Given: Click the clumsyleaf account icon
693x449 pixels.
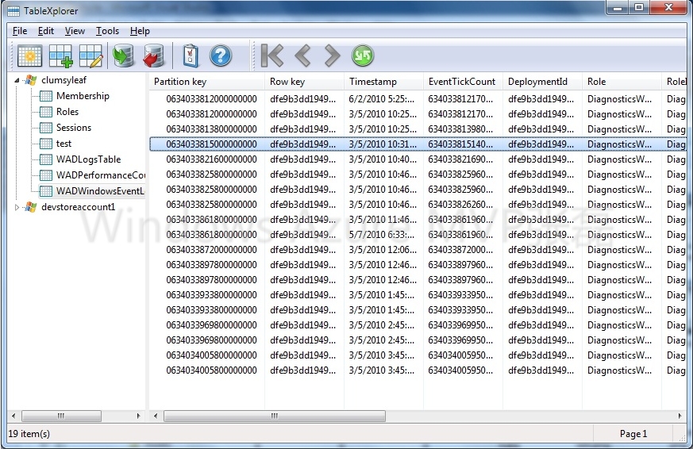Looking at the screenshot, I should point(30,80).
